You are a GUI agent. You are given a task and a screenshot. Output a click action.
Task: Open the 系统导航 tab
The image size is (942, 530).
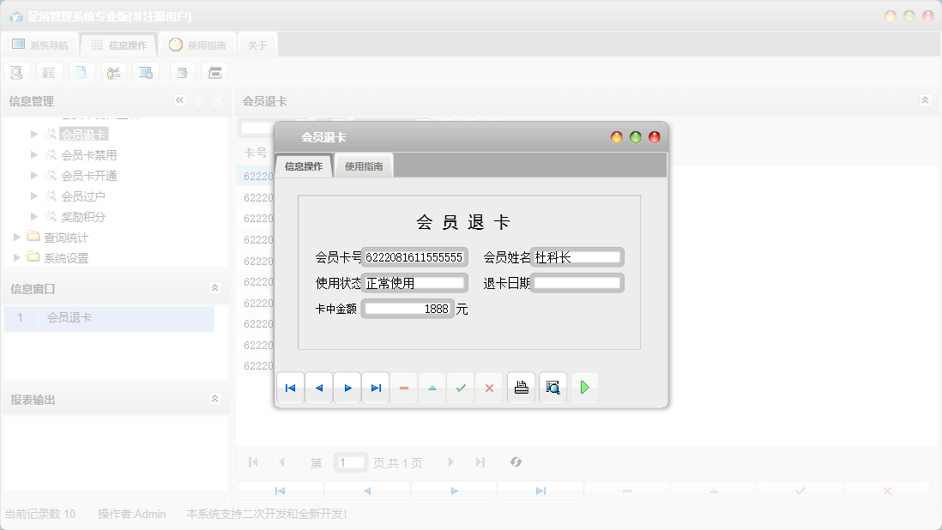[39, 44]
